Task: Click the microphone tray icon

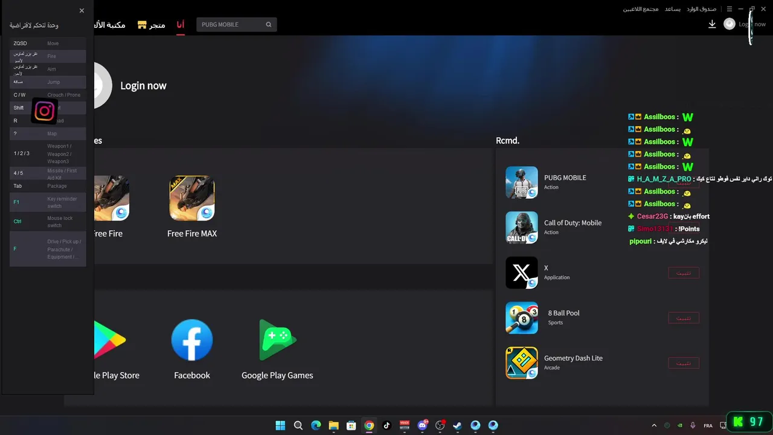Action: click(x=693, y=425)
